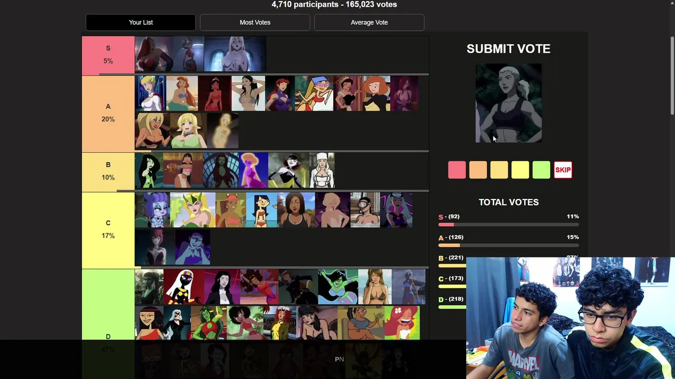
Task: Click the 11% value beside S votes
Action: [572, 216]
